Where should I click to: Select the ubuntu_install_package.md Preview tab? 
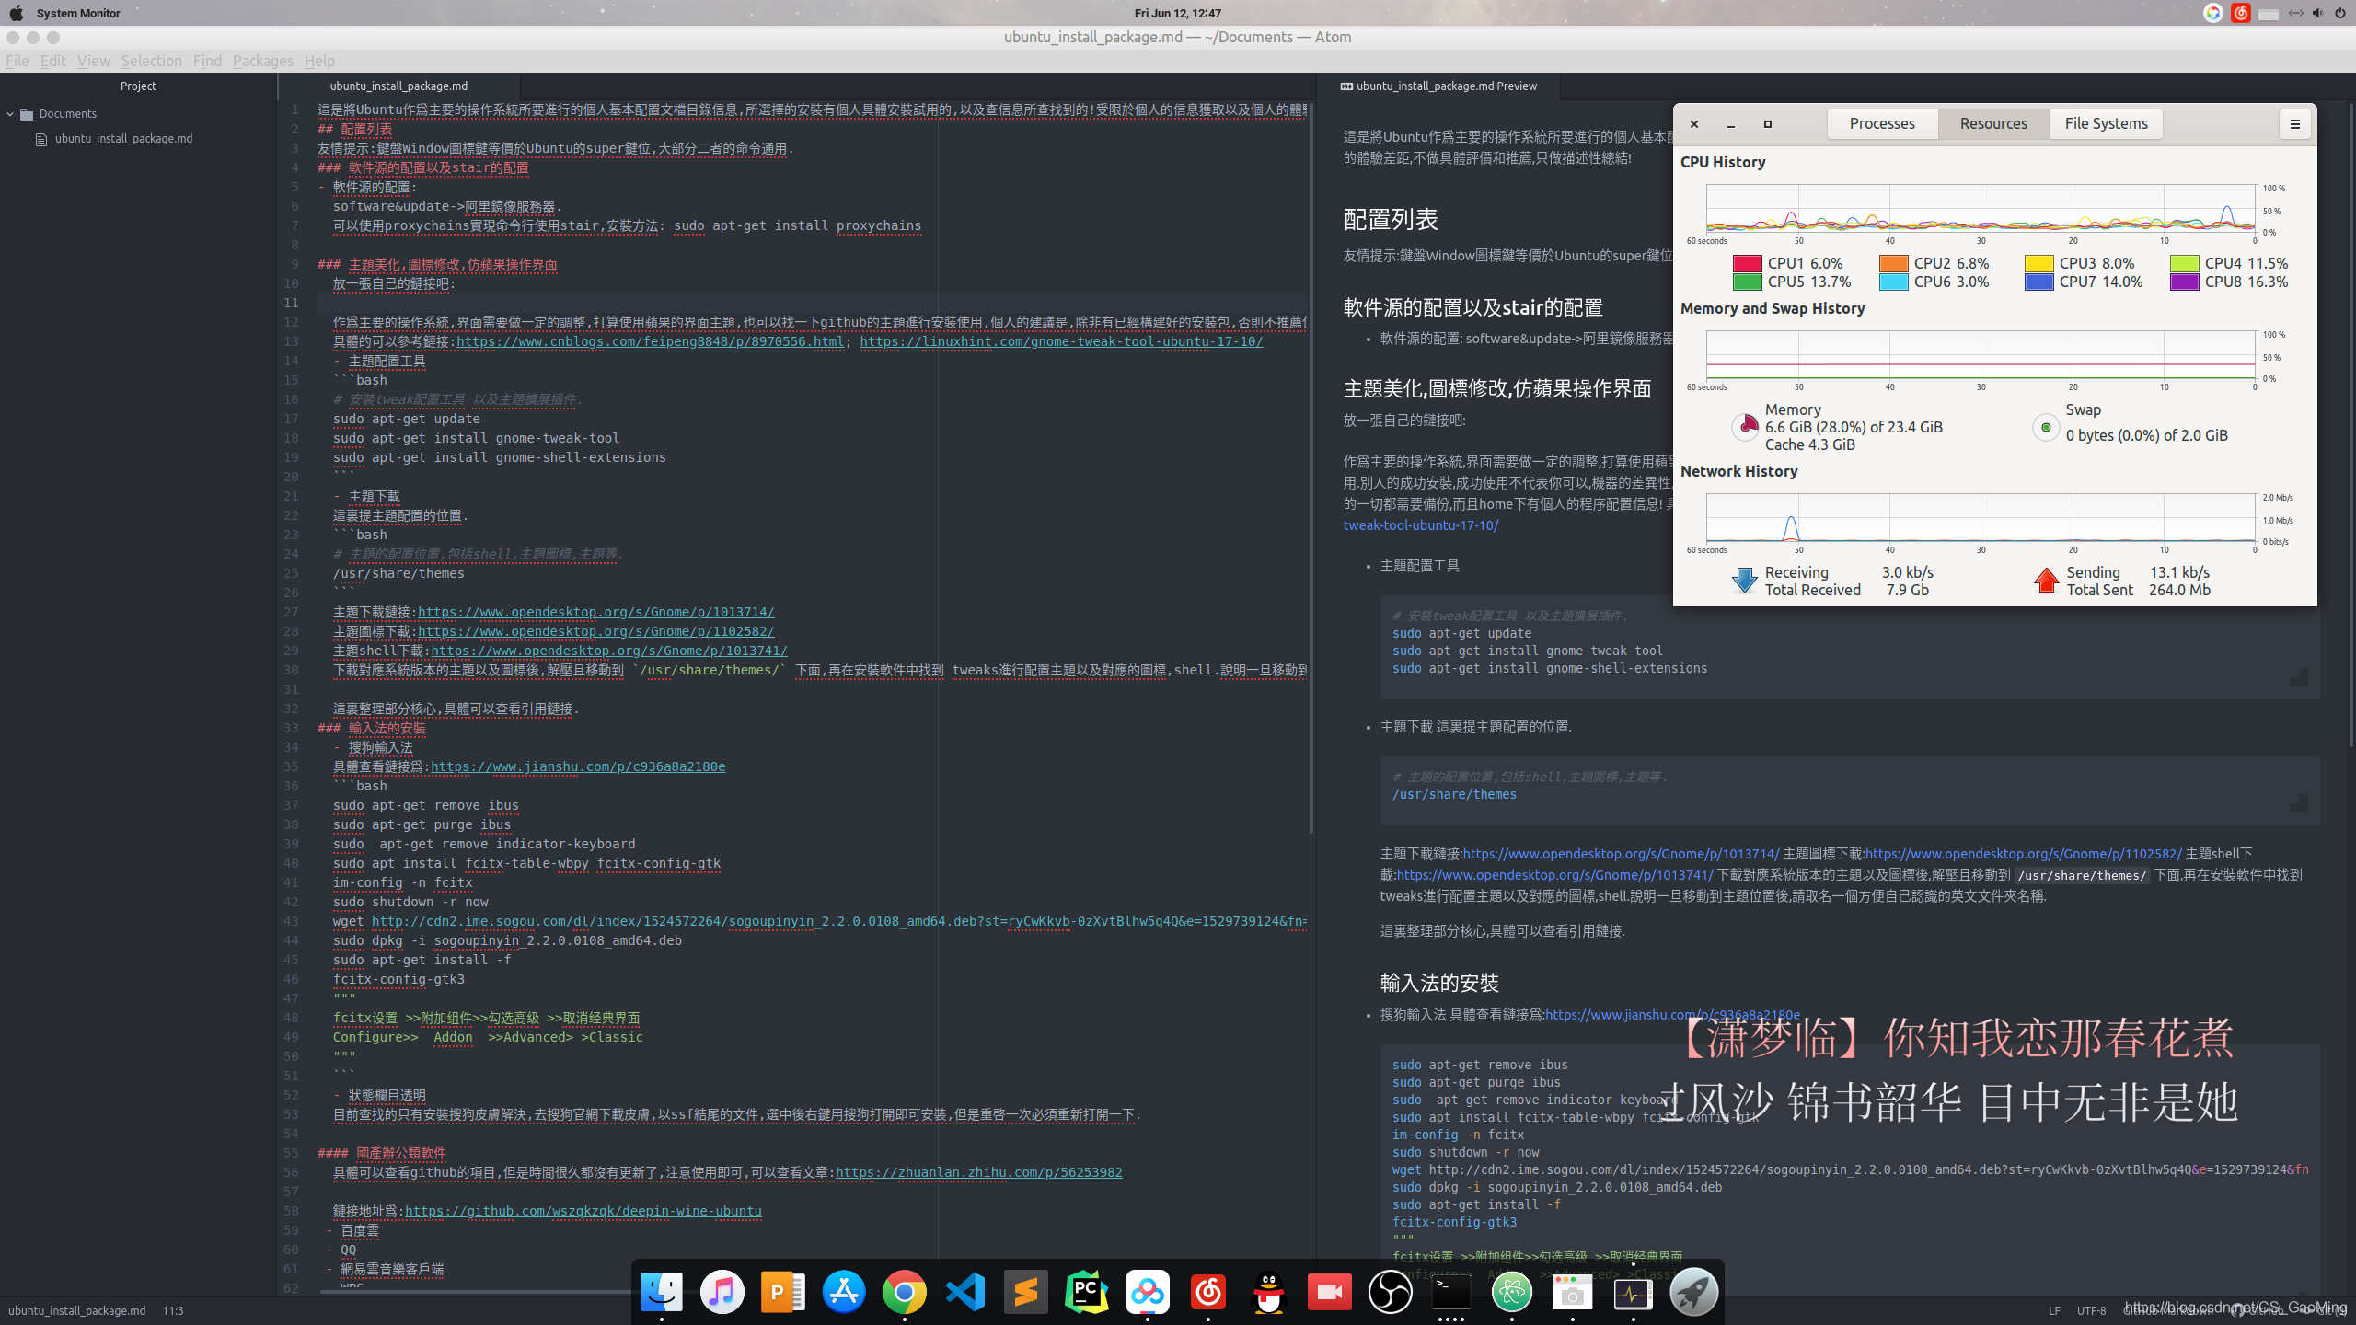coord(1445,86)
